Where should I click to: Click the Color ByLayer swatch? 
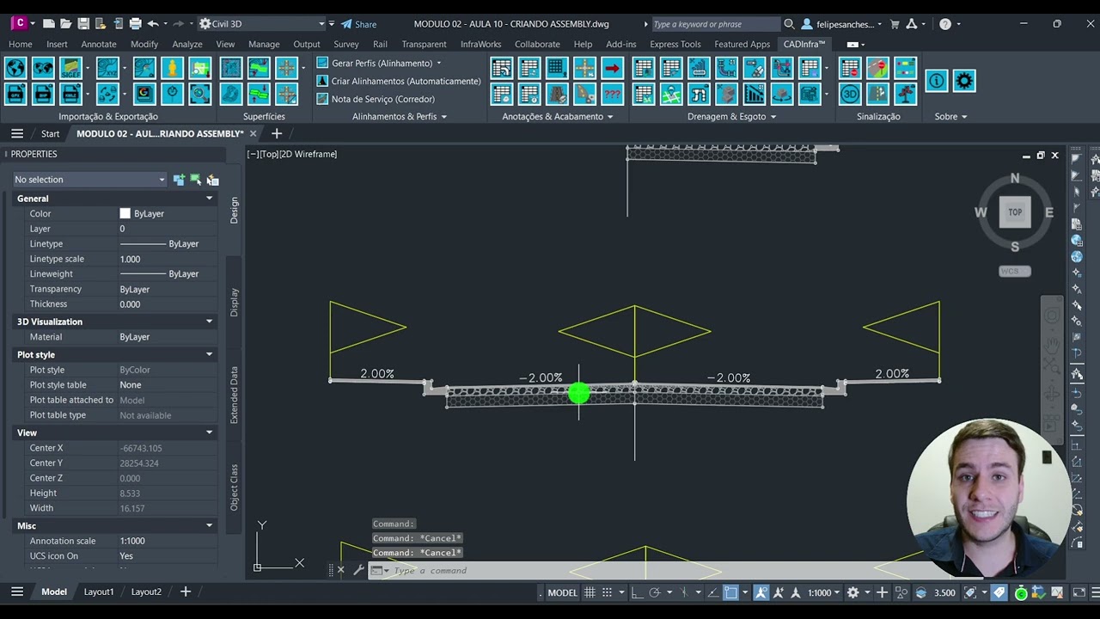coord(125,214)
